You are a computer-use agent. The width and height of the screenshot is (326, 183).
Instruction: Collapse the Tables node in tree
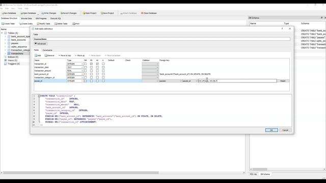tap(2, 33)
